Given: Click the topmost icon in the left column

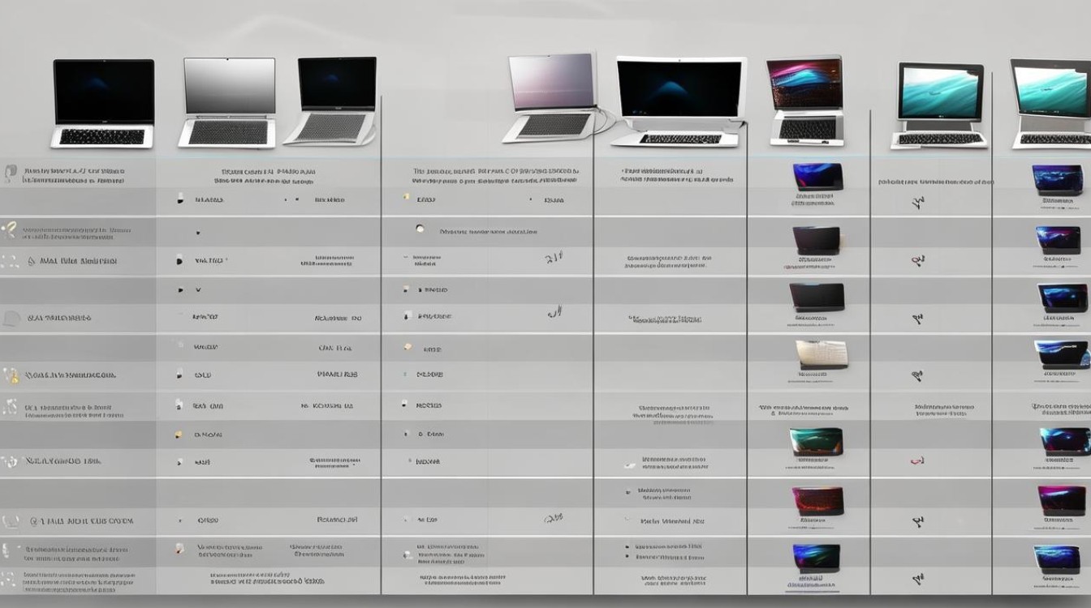Looking at the screenshot, I should pyautogui.click(x=11, y=172).
